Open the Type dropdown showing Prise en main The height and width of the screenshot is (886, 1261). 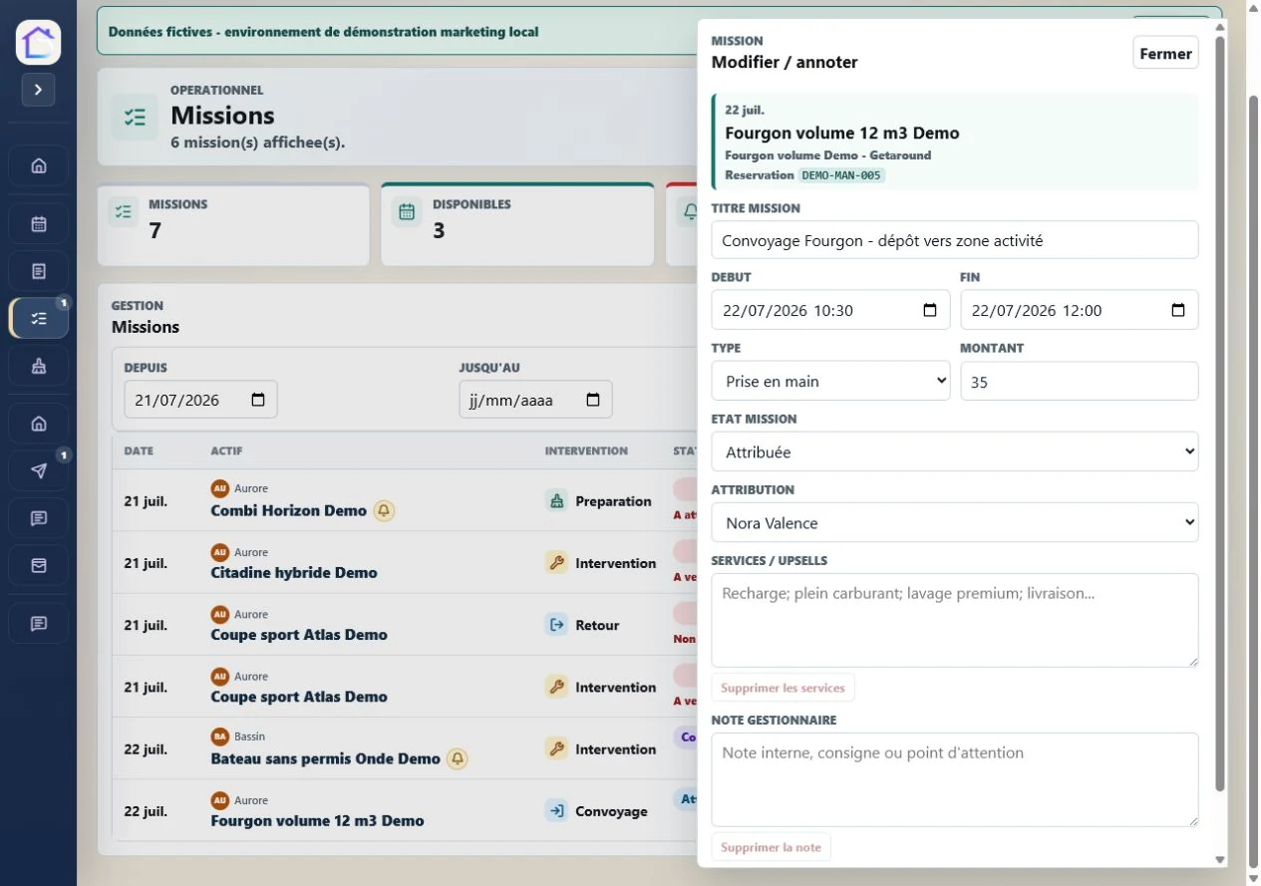point(830,381)
